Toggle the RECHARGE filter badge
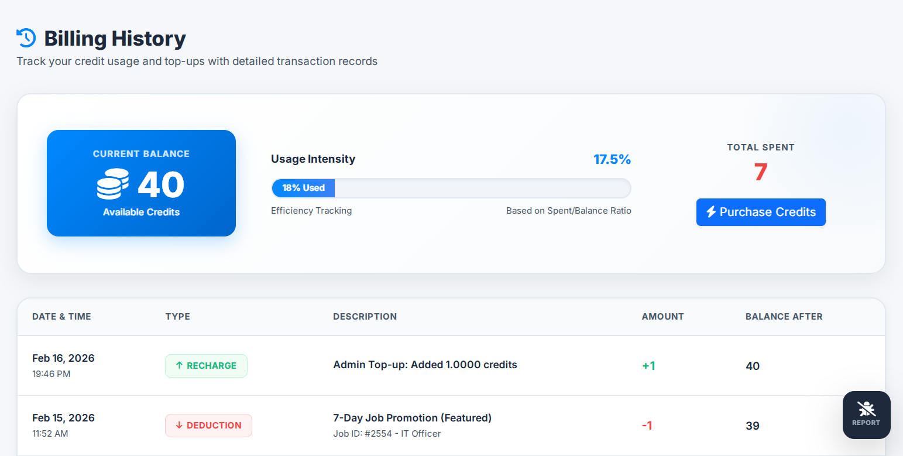Image resolution: width=903 pixels, height=456 pixels. pyautogui.click(x=206, y=365)
